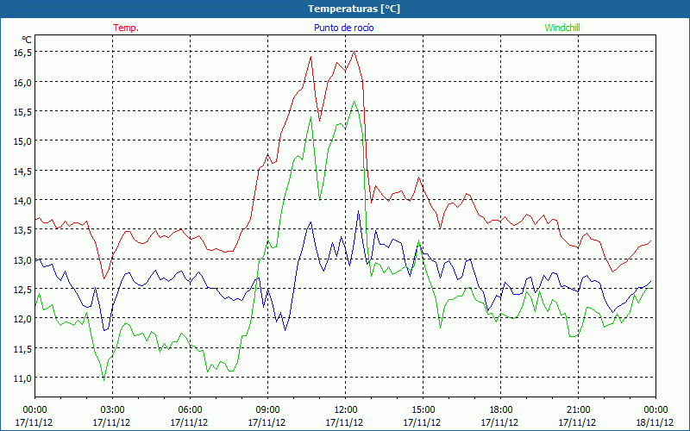Click the Temperaturas [°C] chart title
This screenshot has width=690, height=431.
click(354, 9)
